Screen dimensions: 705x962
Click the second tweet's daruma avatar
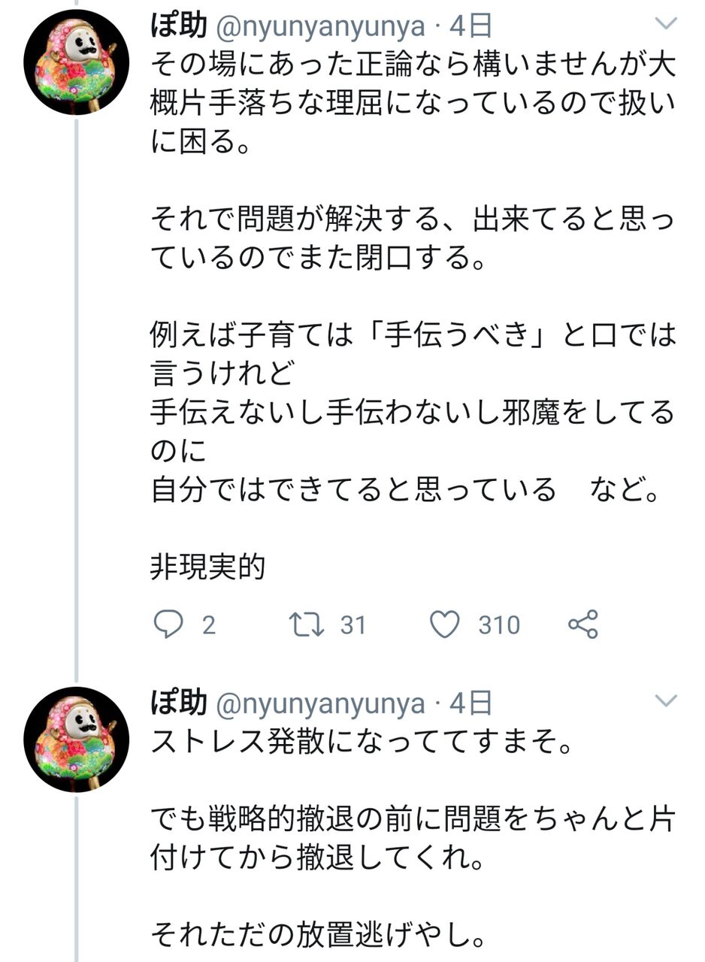(77, 740)
